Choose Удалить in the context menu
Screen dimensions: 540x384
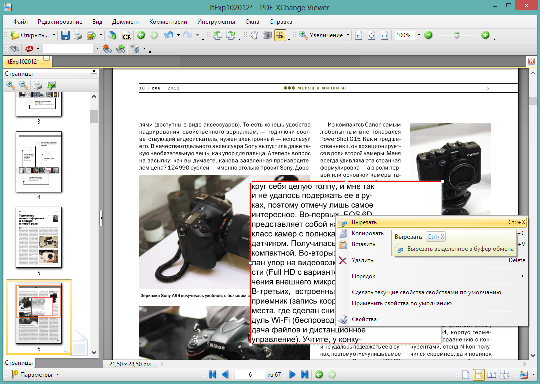click(431, 260)
